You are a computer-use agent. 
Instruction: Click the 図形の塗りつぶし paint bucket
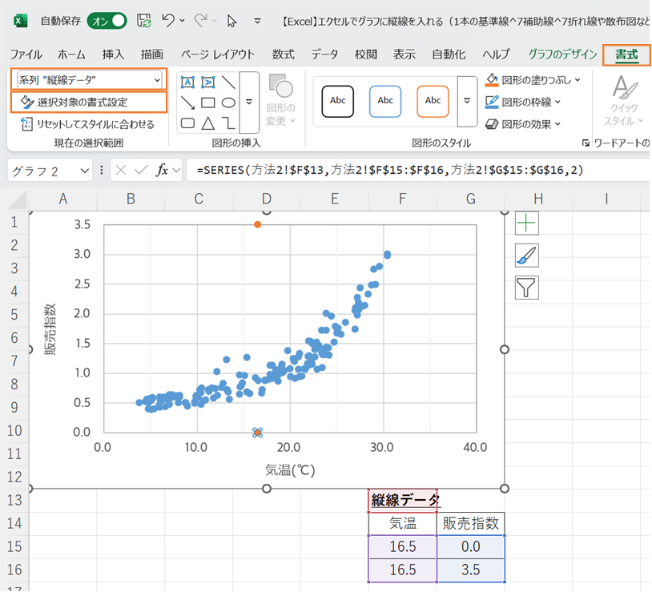coord(492,80)
